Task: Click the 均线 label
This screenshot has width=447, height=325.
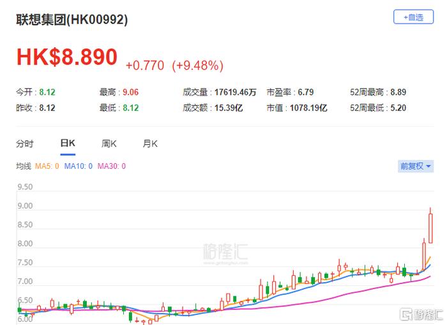Action: (24, 166)
